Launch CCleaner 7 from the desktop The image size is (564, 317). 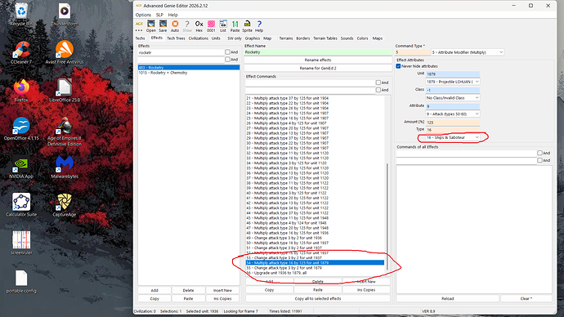(x=21, y=53)
